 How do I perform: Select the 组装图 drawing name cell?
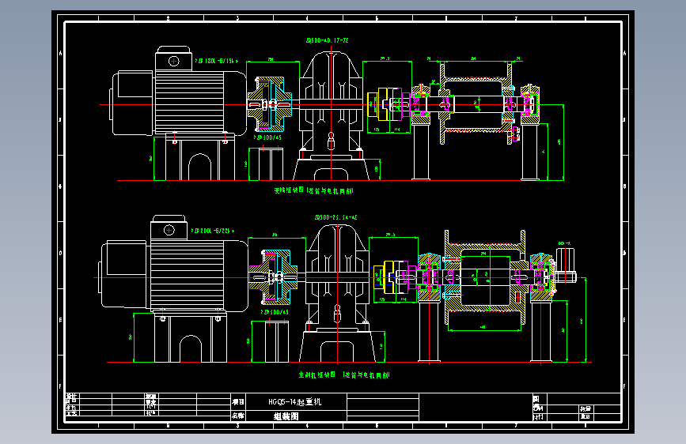[286, 416]
